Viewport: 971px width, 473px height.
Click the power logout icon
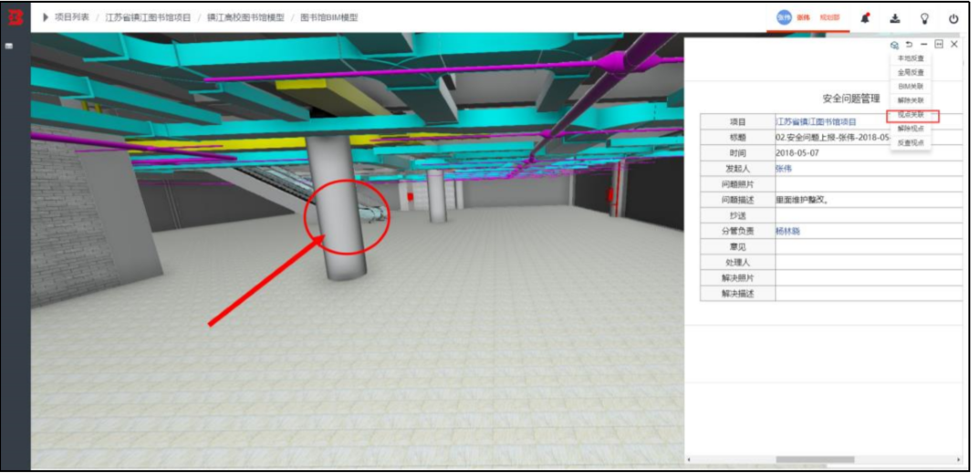pyautogui.click(x=954, y=18)
